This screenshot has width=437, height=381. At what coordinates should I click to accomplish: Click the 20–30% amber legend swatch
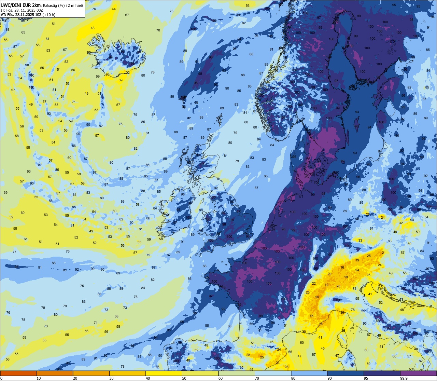click(x=91, y=373)
